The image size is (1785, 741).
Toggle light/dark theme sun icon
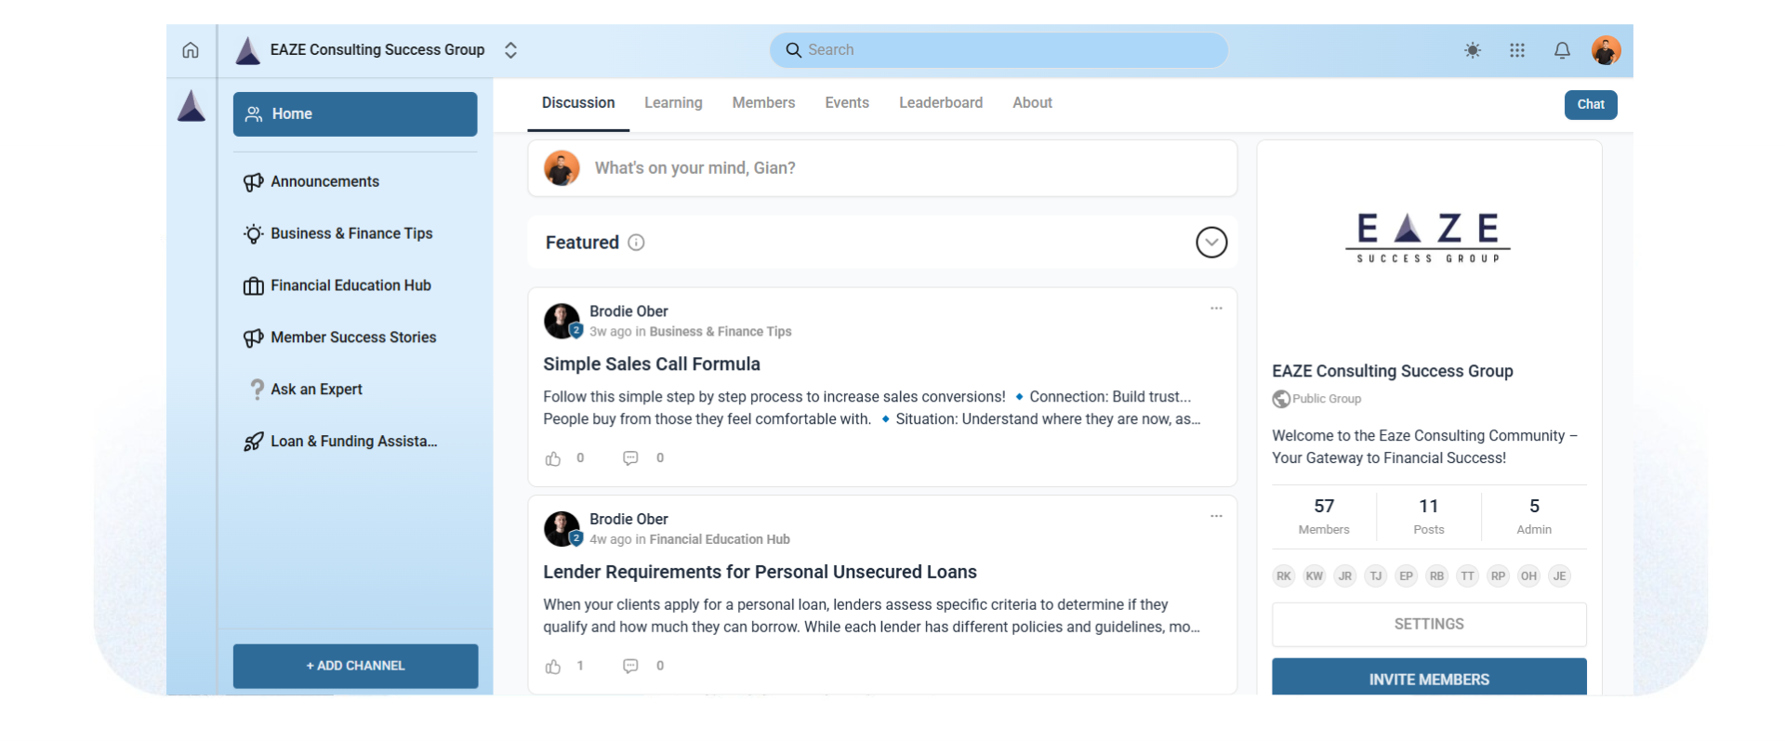tap(1472, 50)
